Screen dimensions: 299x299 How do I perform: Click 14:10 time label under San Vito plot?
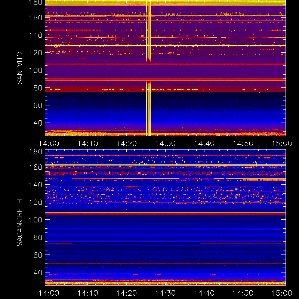point(88,144)
